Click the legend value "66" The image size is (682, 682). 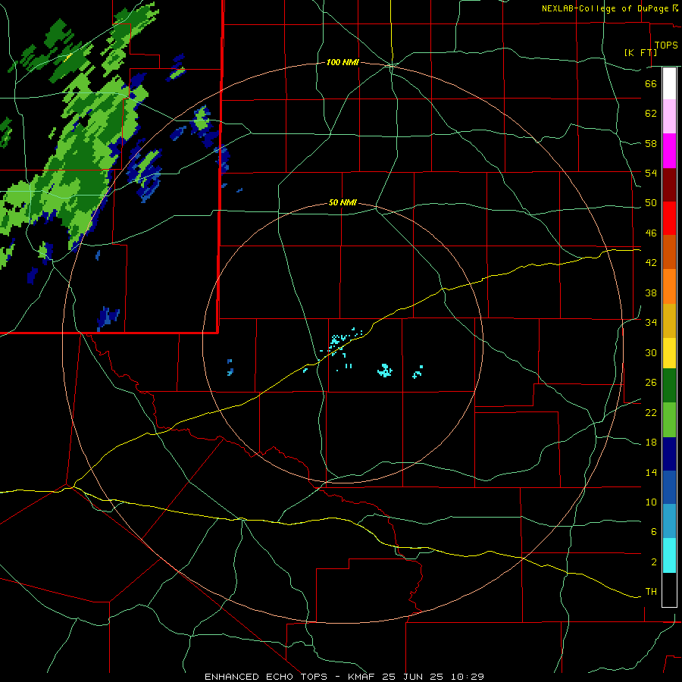651,83
